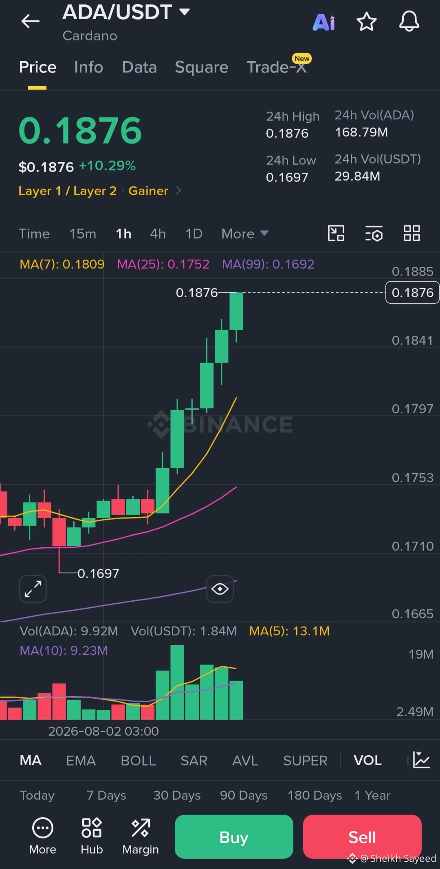Open price alert bell icon

409,22
